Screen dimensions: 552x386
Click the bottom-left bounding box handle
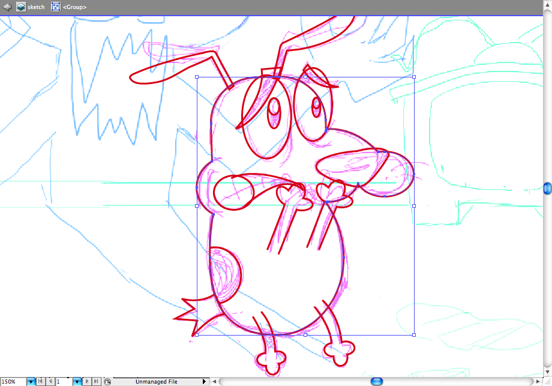tap(197, 335)
